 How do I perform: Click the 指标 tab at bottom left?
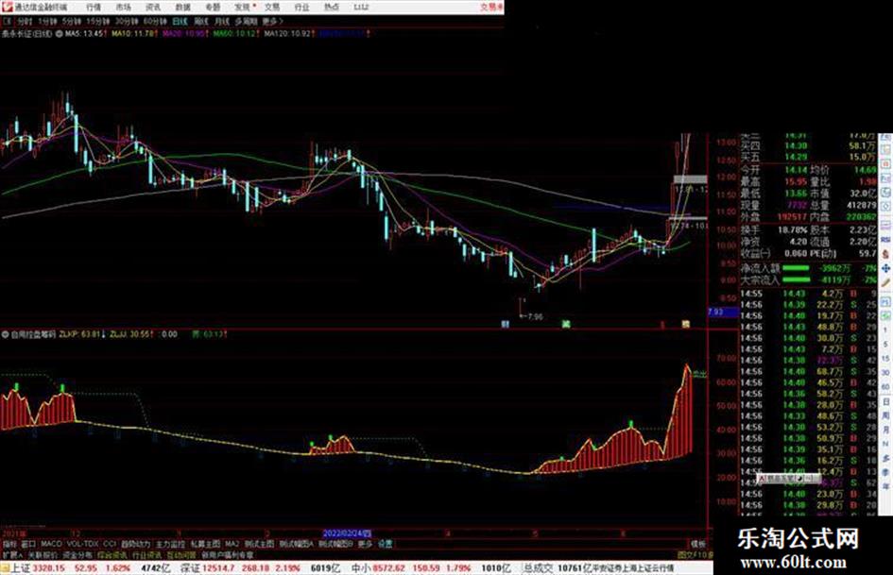pos(9,544)
